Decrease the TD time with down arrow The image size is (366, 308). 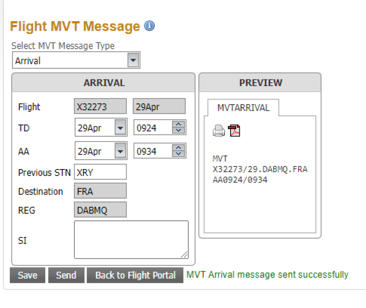click(x=179, y=131)
